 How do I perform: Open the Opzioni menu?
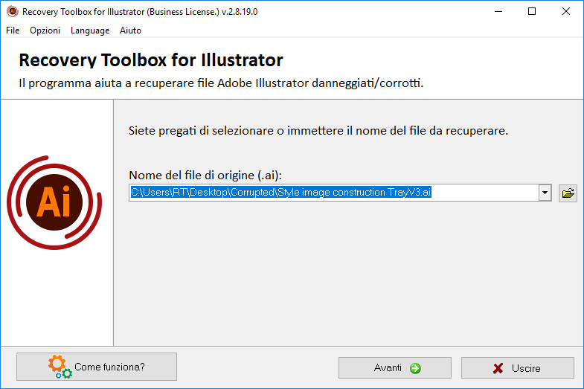coord(45,30)
